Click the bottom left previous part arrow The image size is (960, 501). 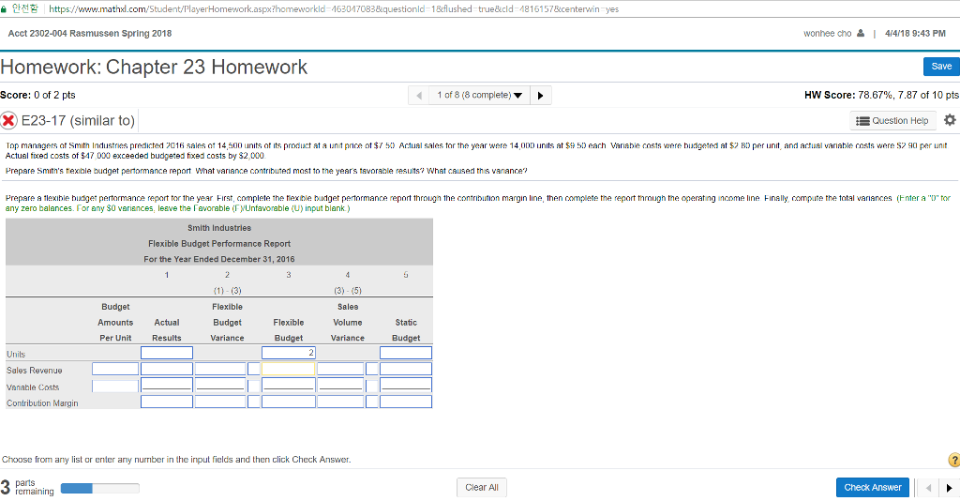coord(929,488)
